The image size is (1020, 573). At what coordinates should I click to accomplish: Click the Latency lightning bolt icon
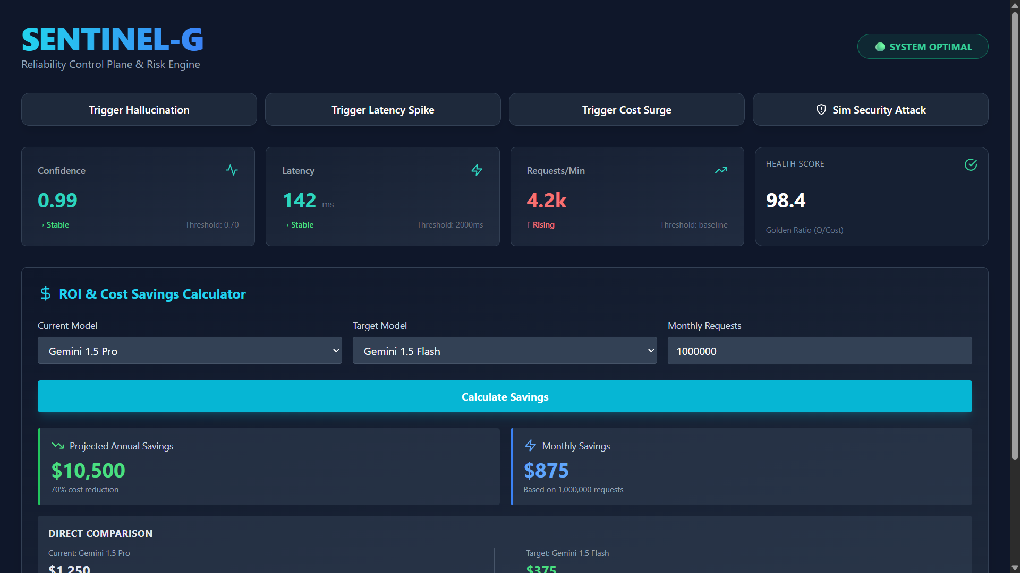pyautogui.click(x=477, y=170)
